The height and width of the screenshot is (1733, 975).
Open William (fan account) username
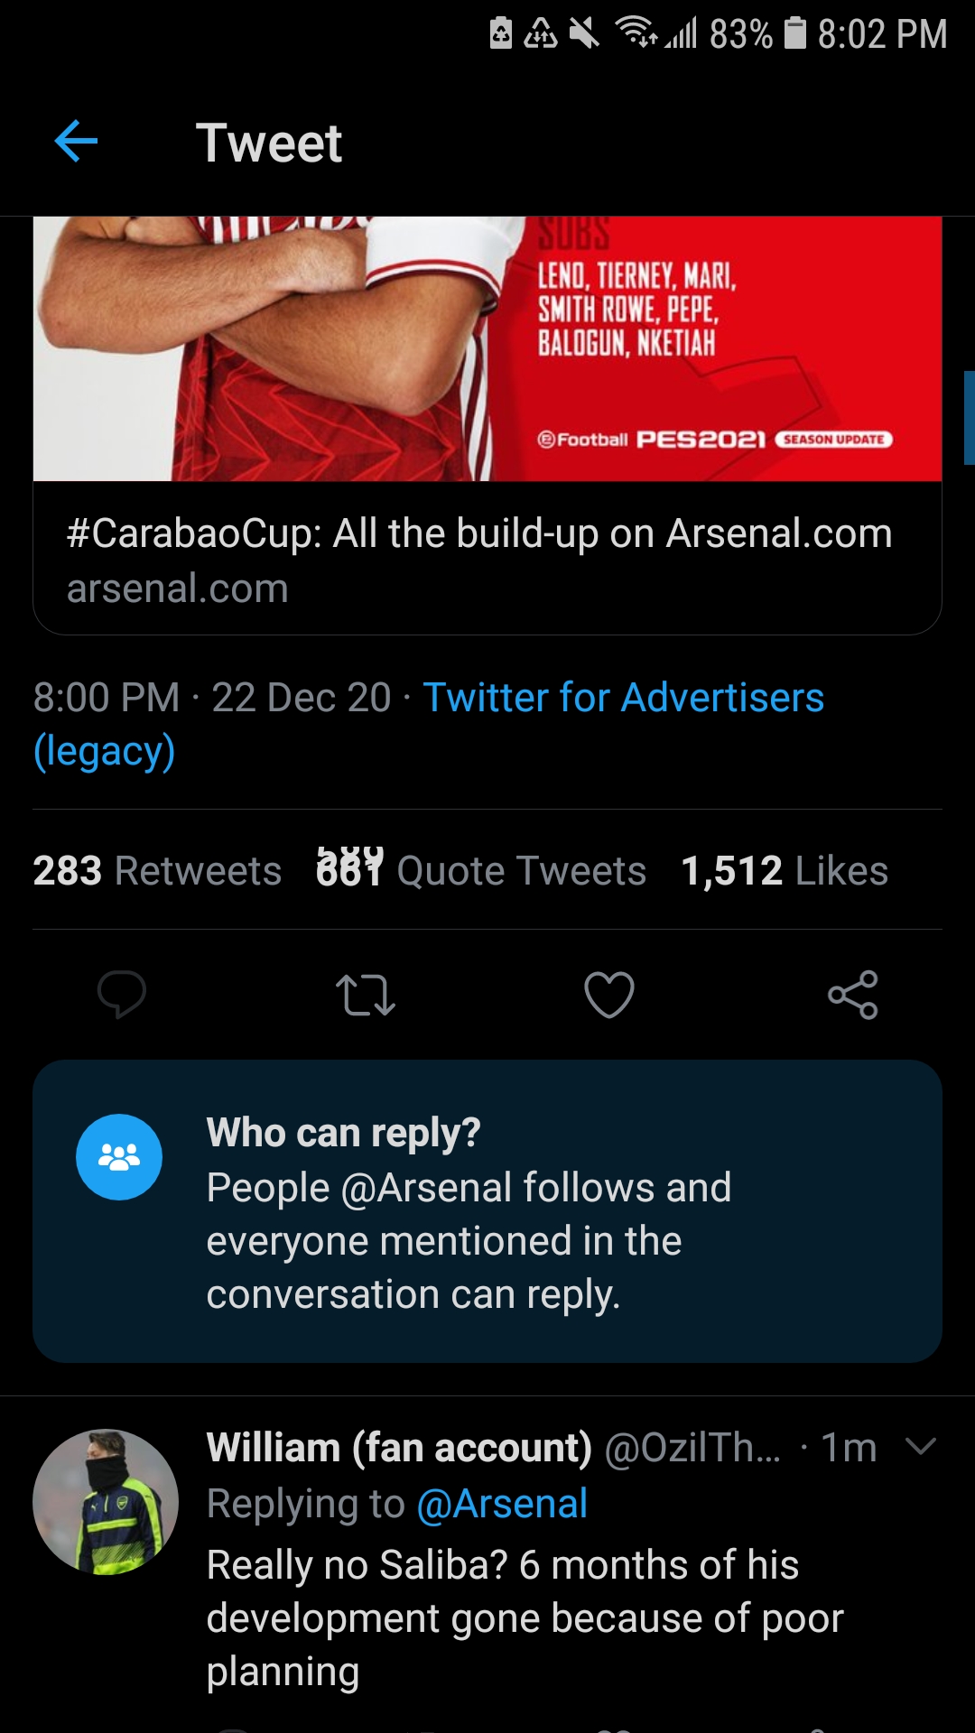pyautogui.click(x=399, y=1448)
